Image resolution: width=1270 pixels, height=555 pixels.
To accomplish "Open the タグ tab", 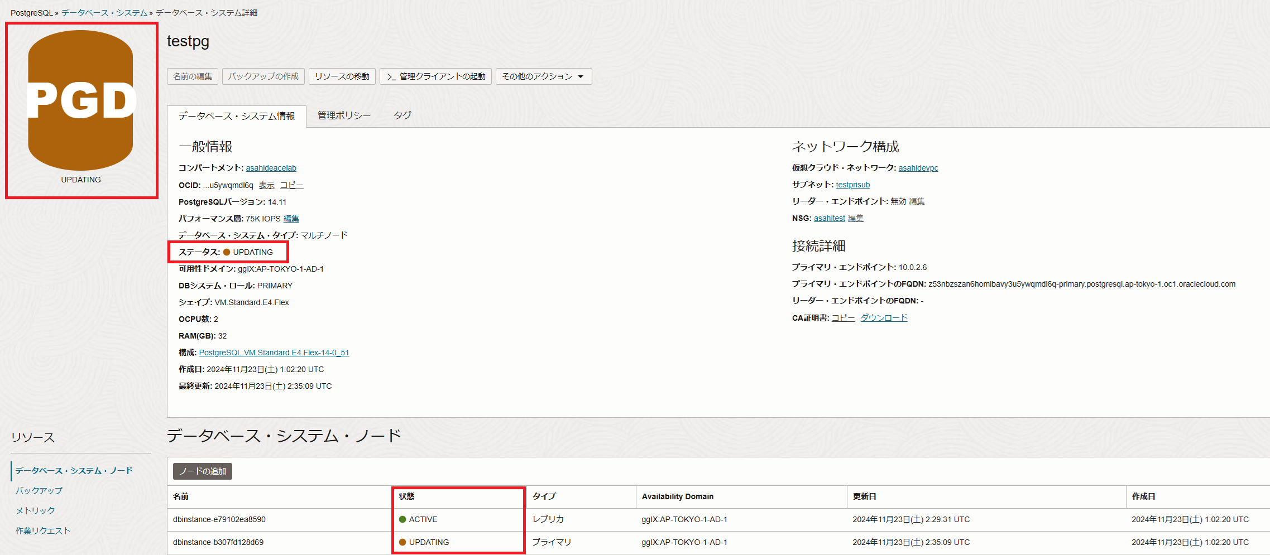I will [402, 115].
